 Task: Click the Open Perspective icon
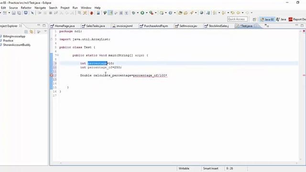[x=254, y=19]
